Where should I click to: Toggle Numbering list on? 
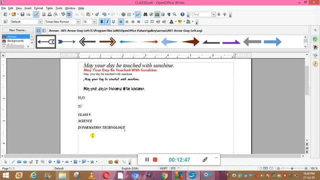[x=146, y=21]
